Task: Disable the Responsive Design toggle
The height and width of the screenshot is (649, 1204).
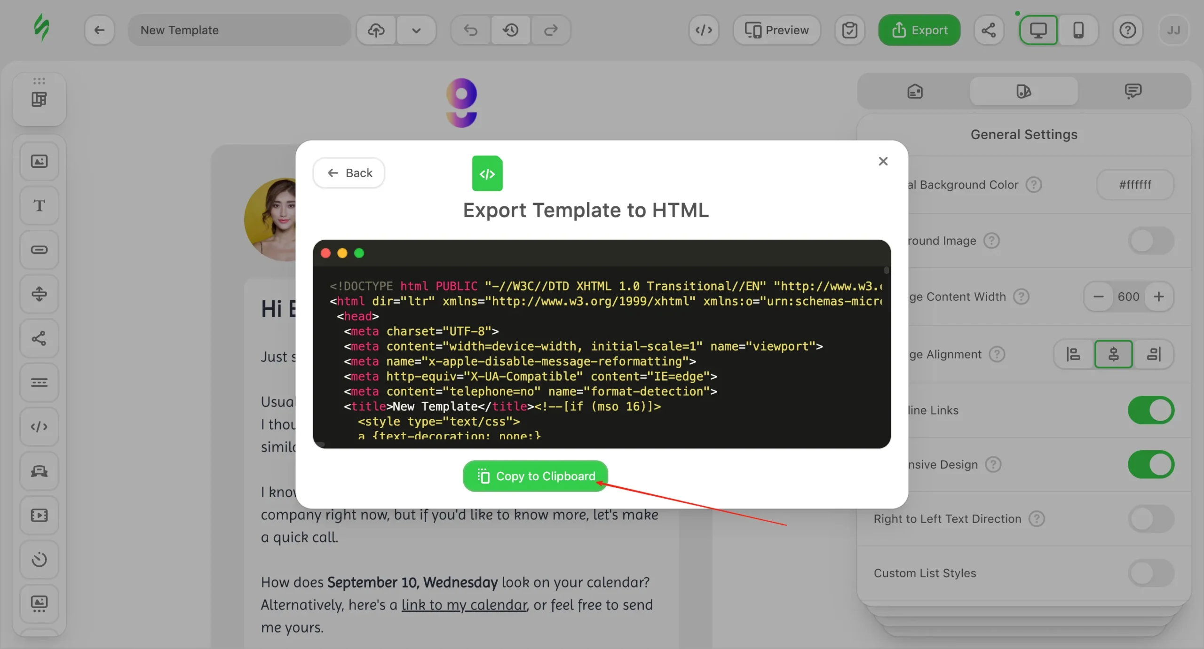Action: point(1150,464)
